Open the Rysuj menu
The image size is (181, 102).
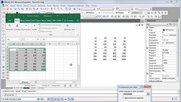(x=49, y=6)
